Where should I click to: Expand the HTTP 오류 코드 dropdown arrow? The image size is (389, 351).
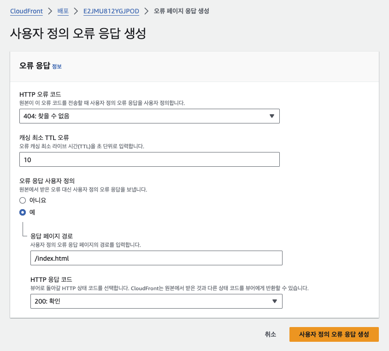272,116
